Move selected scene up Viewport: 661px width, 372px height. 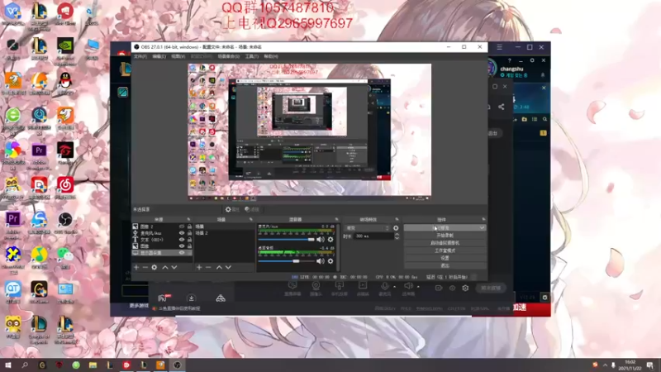(219, 267)
